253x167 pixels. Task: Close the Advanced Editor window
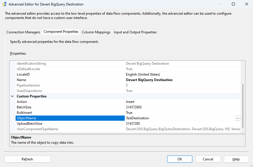point(246,4)
